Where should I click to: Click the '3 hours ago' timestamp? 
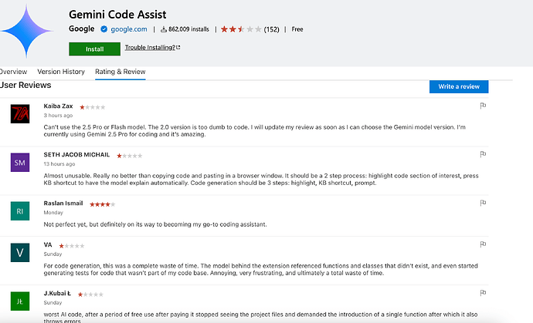(58, 116)
